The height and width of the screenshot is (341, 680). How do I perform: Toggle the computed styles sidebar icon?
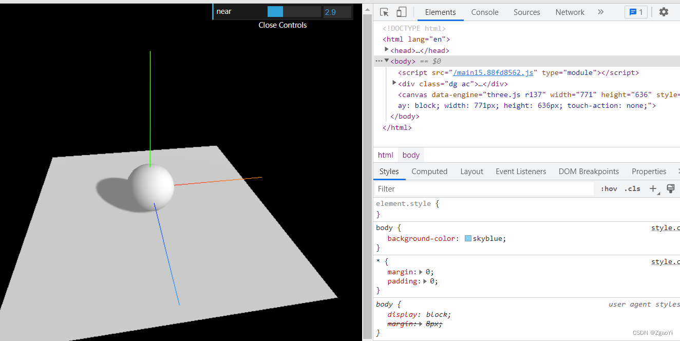[670, 189]
